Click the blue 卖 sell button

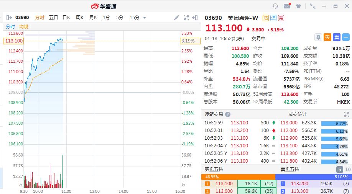click(x=336, y=37)
